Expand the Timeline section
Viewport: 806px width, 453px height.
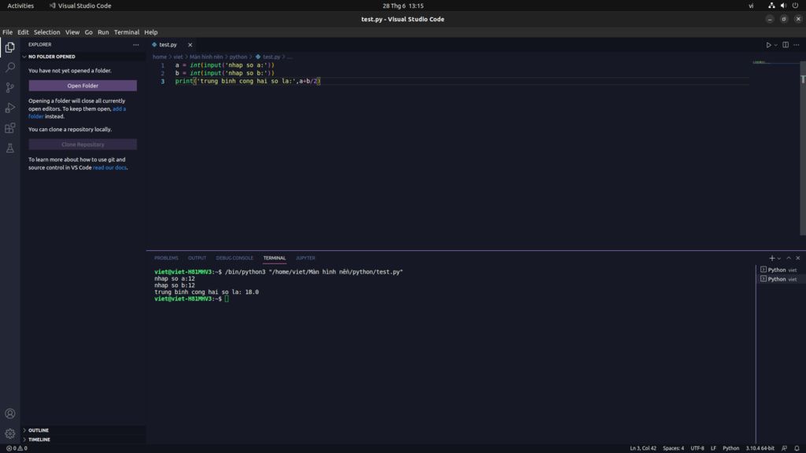click(x=39, y=440)
